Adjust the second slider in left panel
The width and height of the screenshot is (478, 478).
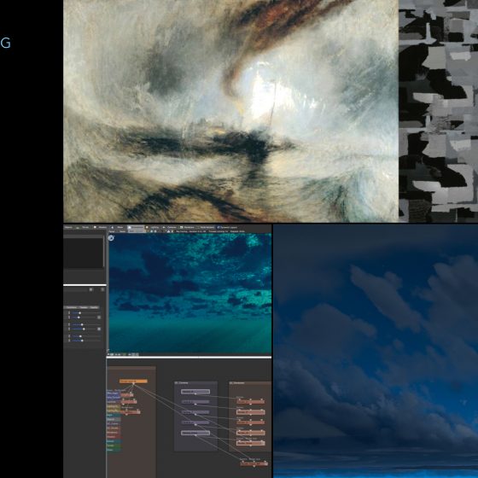85,318
